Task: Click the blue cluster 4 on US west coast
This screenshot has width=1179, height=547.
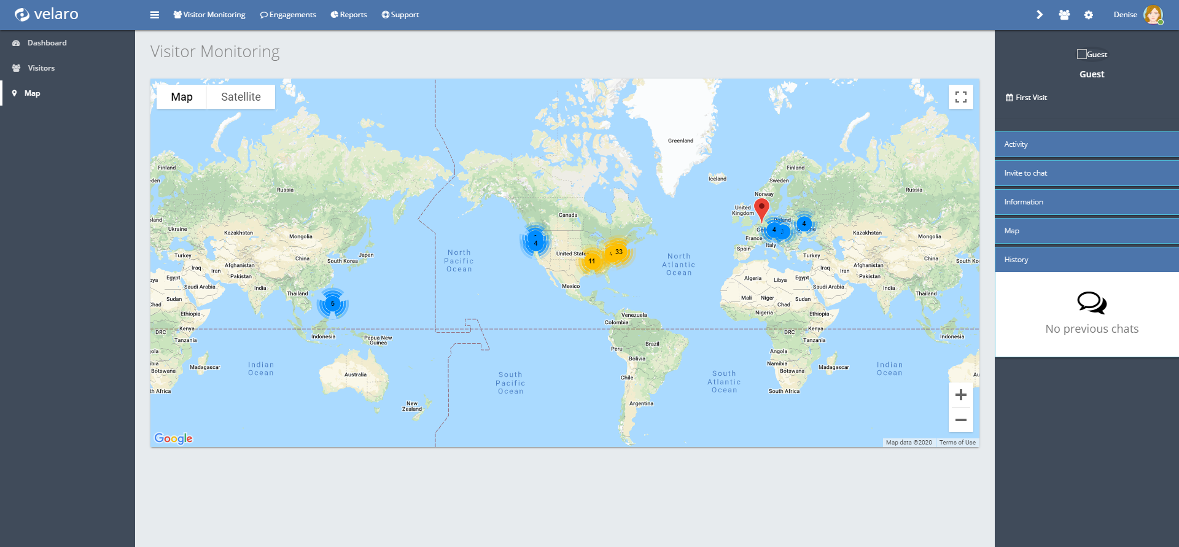Action: pos(535,242)
